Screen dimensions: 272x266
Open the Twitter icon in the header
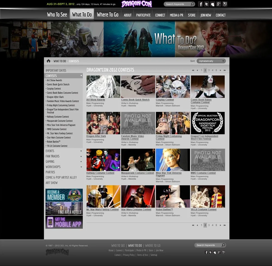coord(206,4)
